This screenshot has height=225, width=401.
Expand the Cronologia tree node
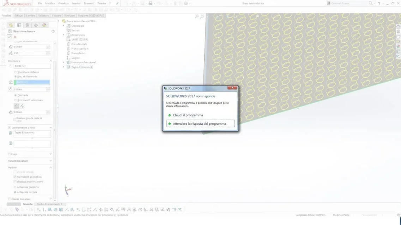point(63,26)
